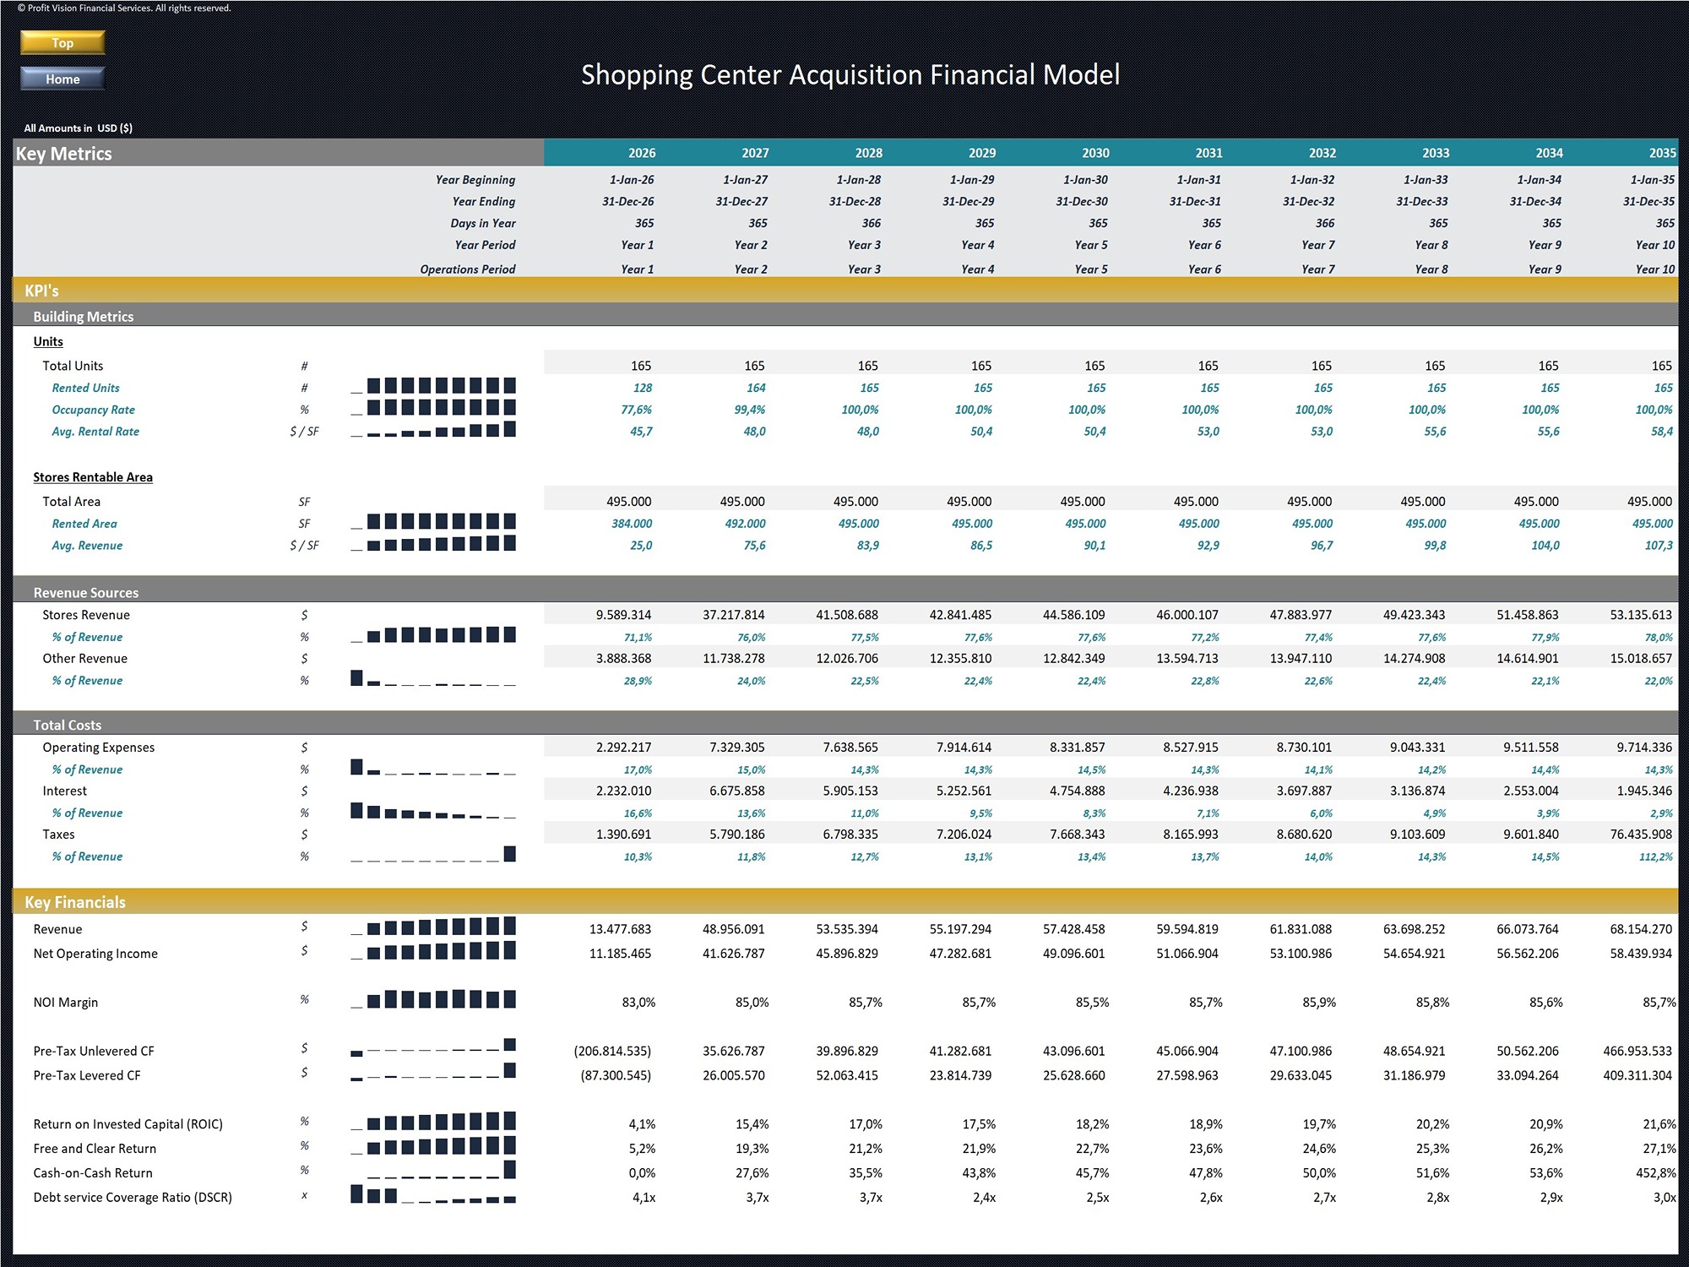The width and height of the screenshot is (1689, 1267).
Task: Click 2029 Net Operating Income 47.282.681
Action: click(x=960, y=954)
